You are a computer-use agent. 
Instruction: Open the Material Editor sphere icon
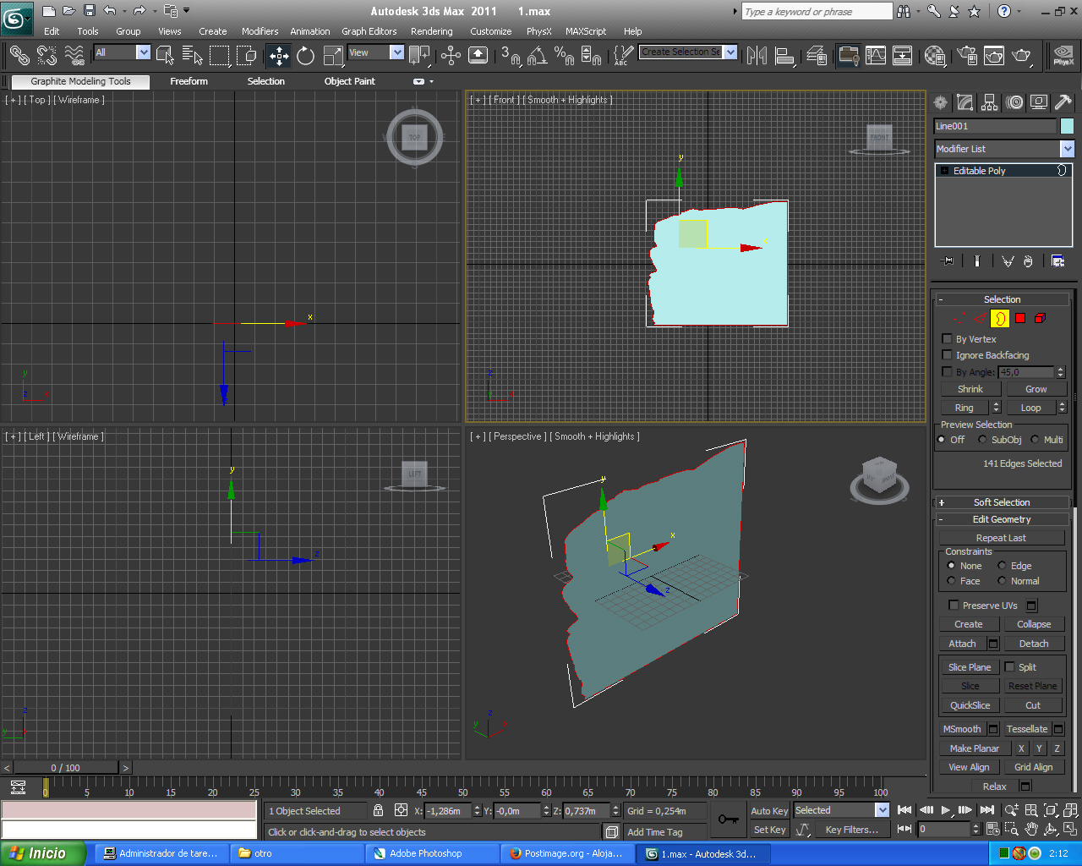pos(934,56)
